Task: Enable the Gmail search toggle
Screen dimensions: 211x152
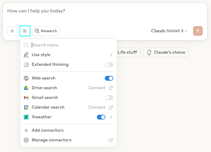Action: [109, 98]
